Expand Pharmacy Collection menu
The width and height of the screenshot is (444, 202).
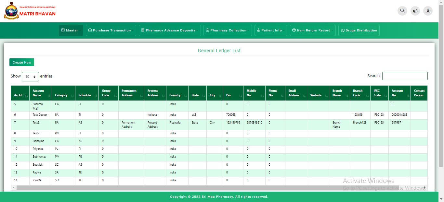pyautogui.click(x=228, y=30)
